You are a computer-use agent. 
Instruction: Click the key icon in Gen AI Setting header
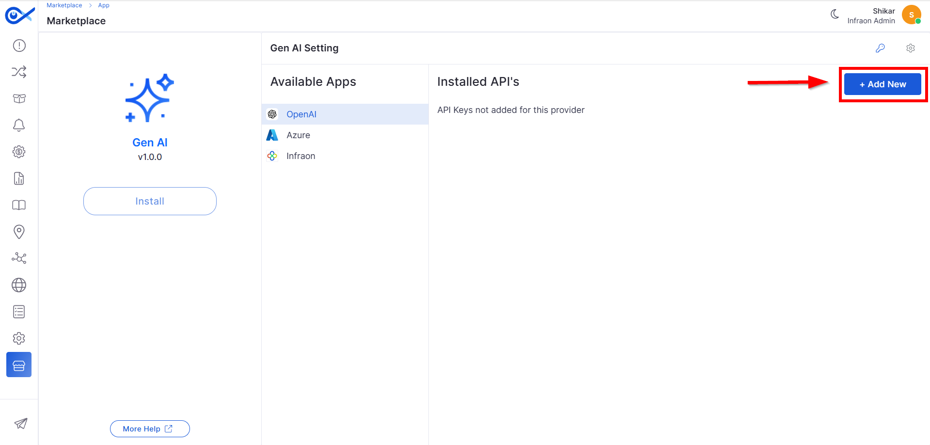point(880,48)
